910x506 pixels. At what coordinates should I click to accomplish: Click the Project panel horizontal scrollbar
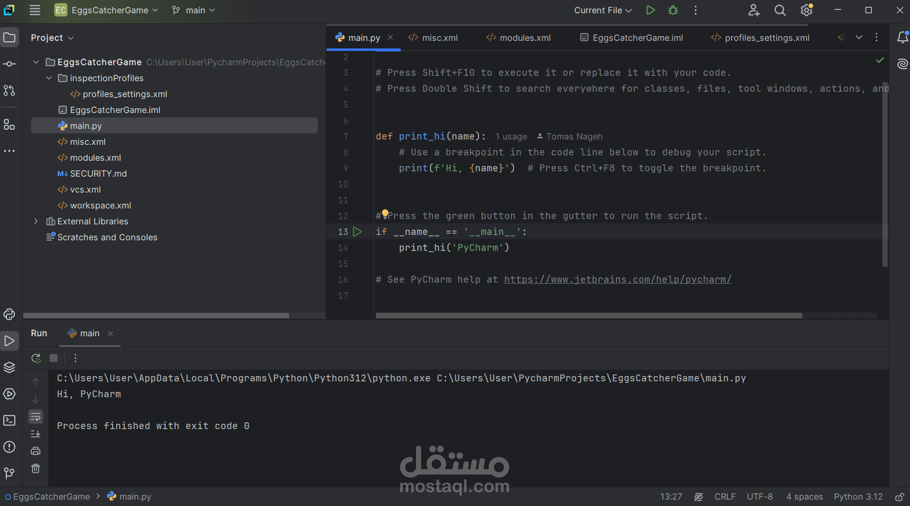156,316
